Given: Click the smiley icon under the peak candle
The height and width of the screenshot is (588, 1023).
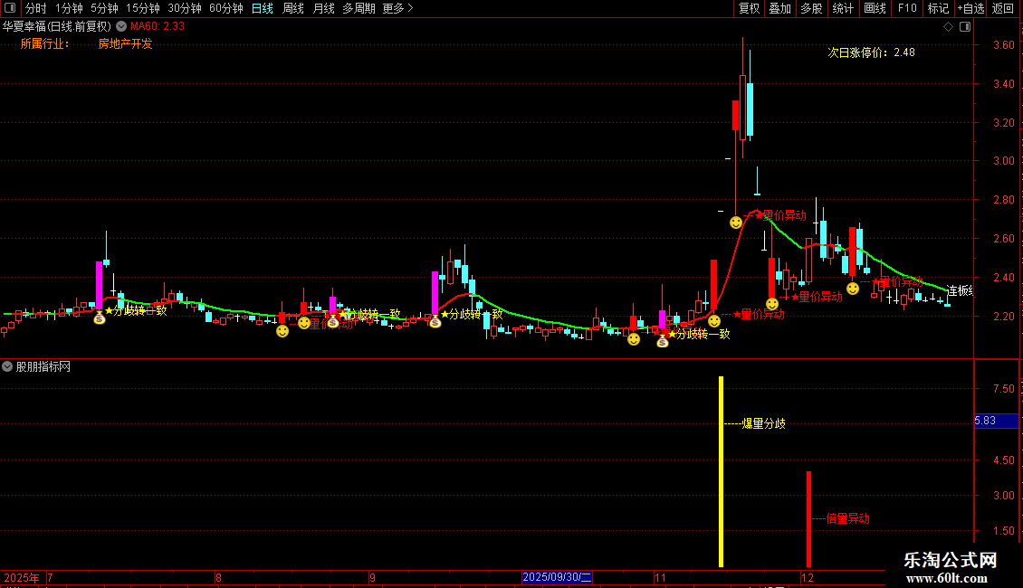Looking at the screenshot, I should (x=736, y=223).
